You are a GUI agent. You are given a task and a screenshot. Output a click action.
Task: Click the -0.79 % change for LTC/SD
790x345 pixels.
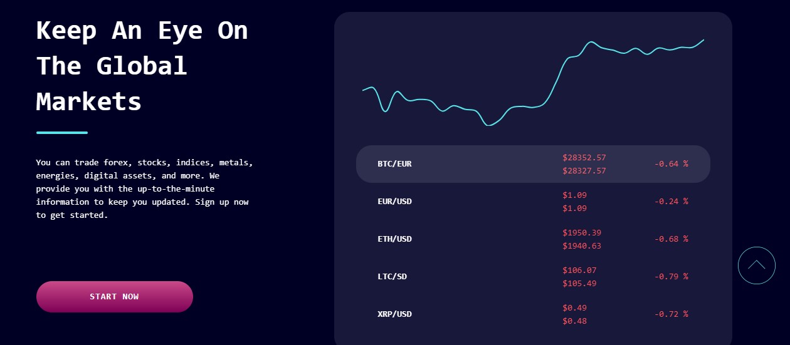[x=671, y=277]
